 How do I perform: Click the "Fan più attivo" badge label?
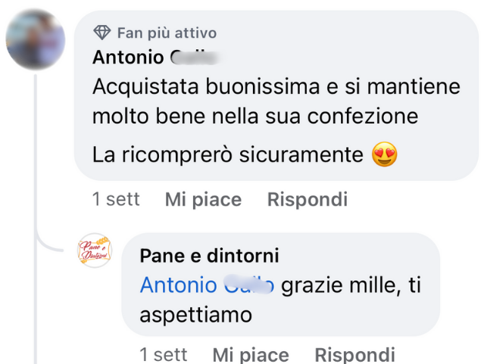167,33
